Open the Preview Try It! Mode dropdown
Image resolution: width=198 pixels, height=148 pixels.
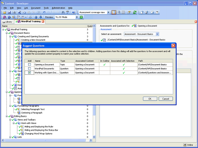pos(77,17)
